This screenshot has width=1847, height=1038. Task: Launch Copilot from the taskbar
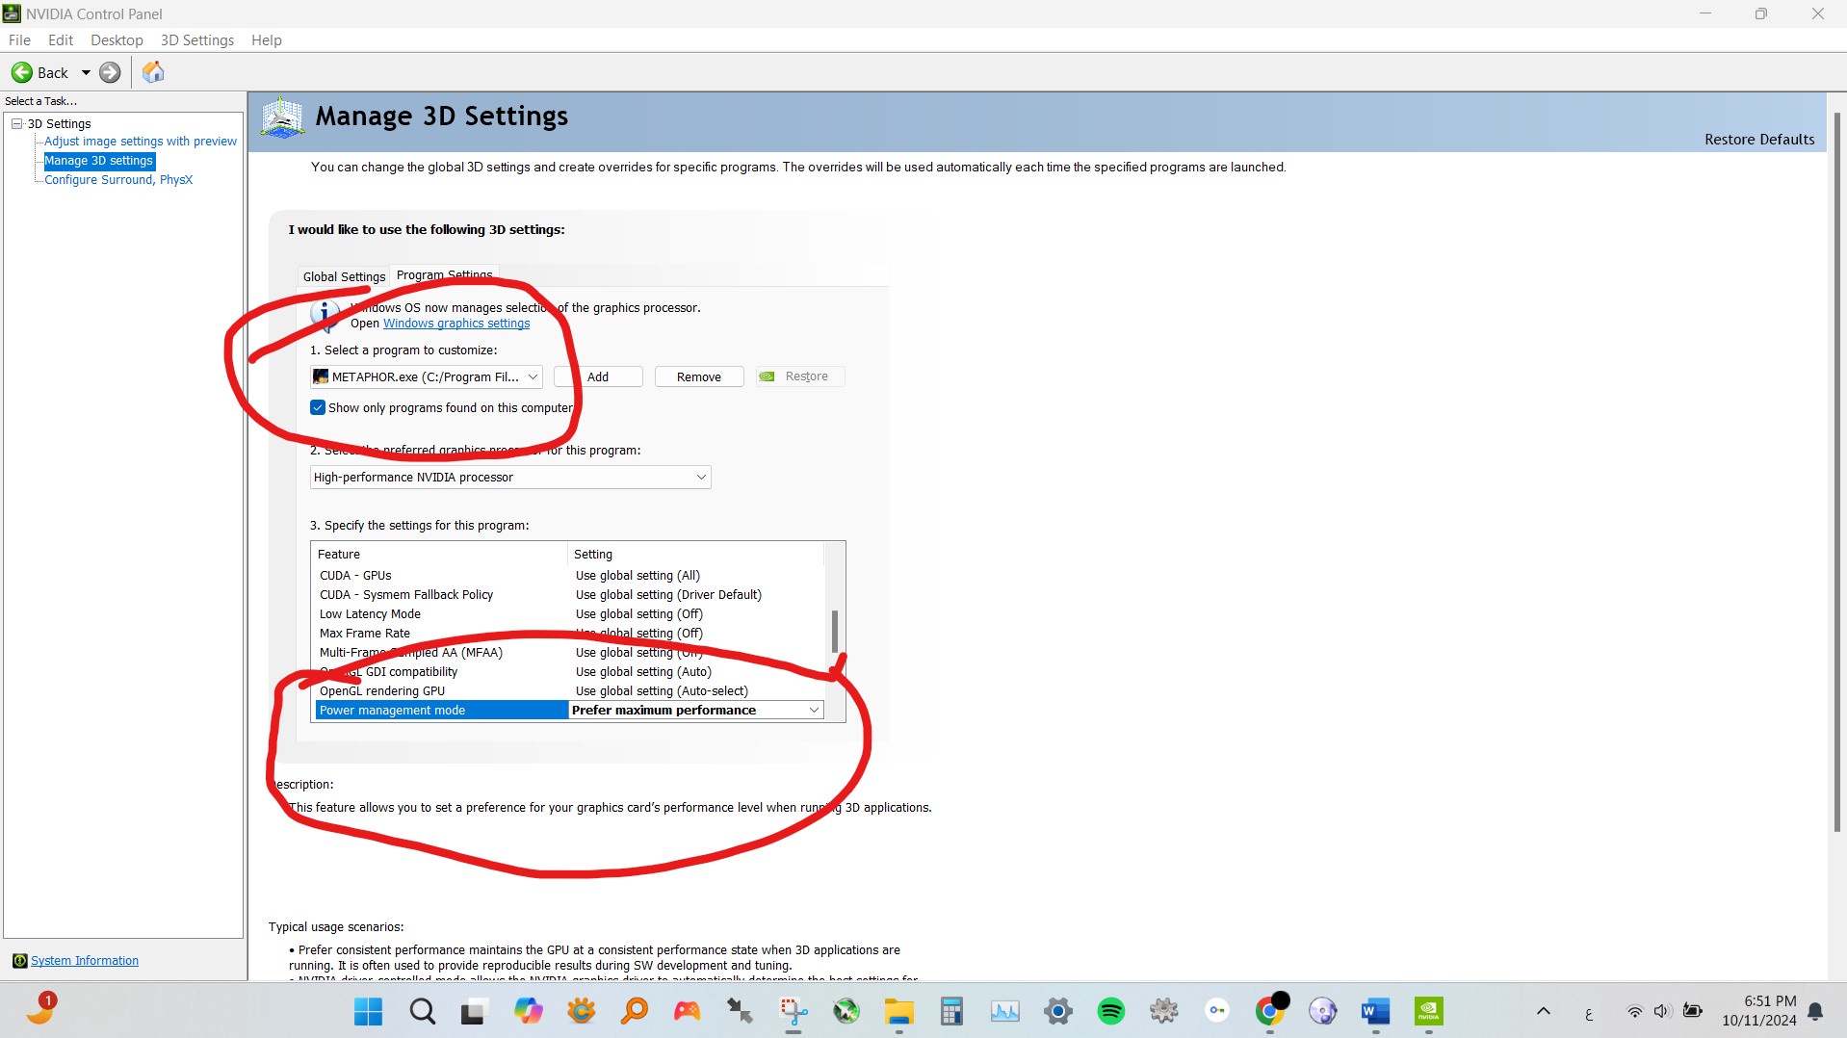pos(528,1012)
